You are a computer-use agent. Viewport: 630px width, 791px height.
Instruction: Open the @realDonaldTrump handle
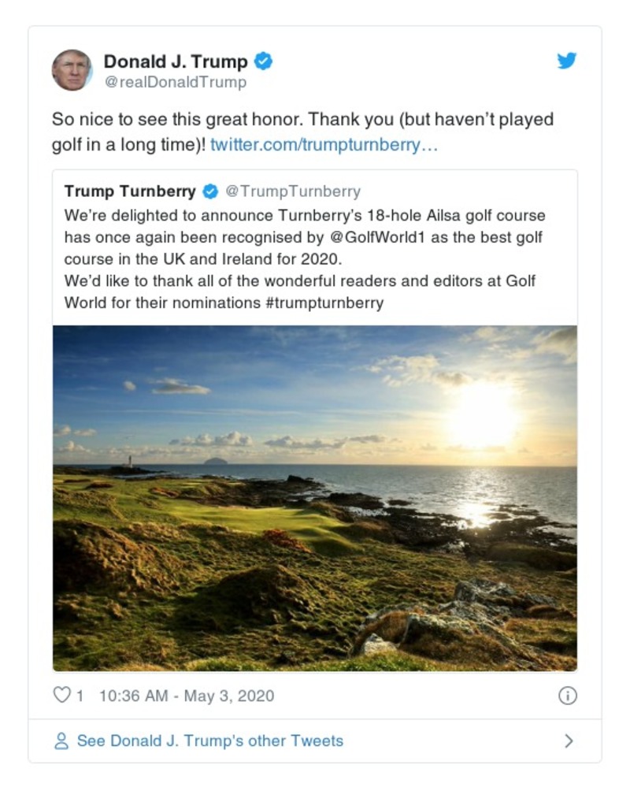tap(175, 82)
